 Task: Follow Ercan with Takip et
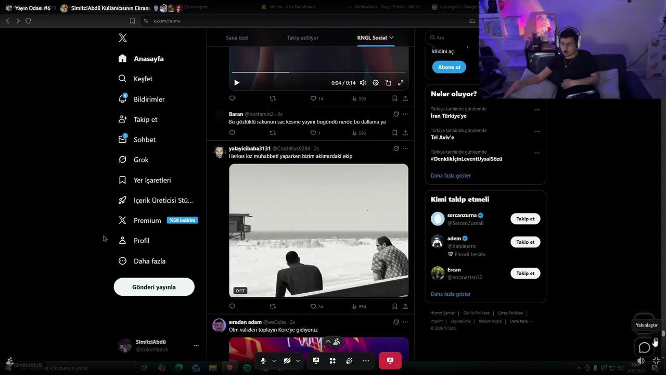(526, 273)
